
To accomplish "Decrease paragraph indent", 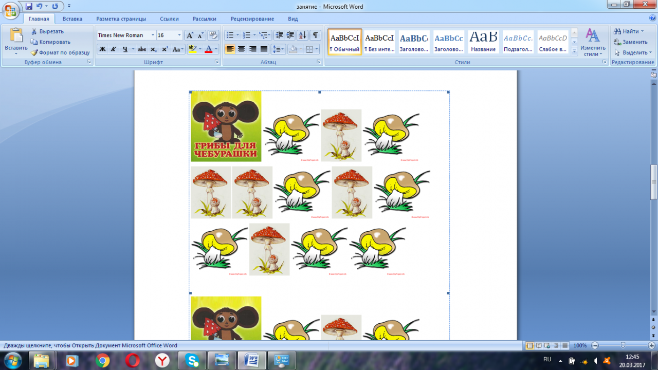I will click(x=280, y=35).
